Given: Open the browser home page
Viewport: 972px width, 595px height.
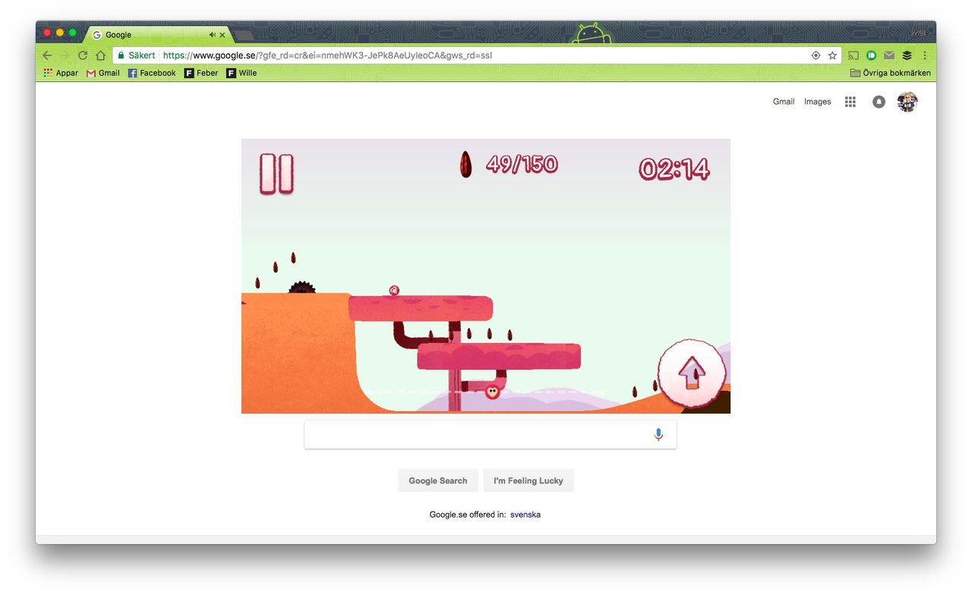Looking at the screenshot, I should click(x=100, y=55).
